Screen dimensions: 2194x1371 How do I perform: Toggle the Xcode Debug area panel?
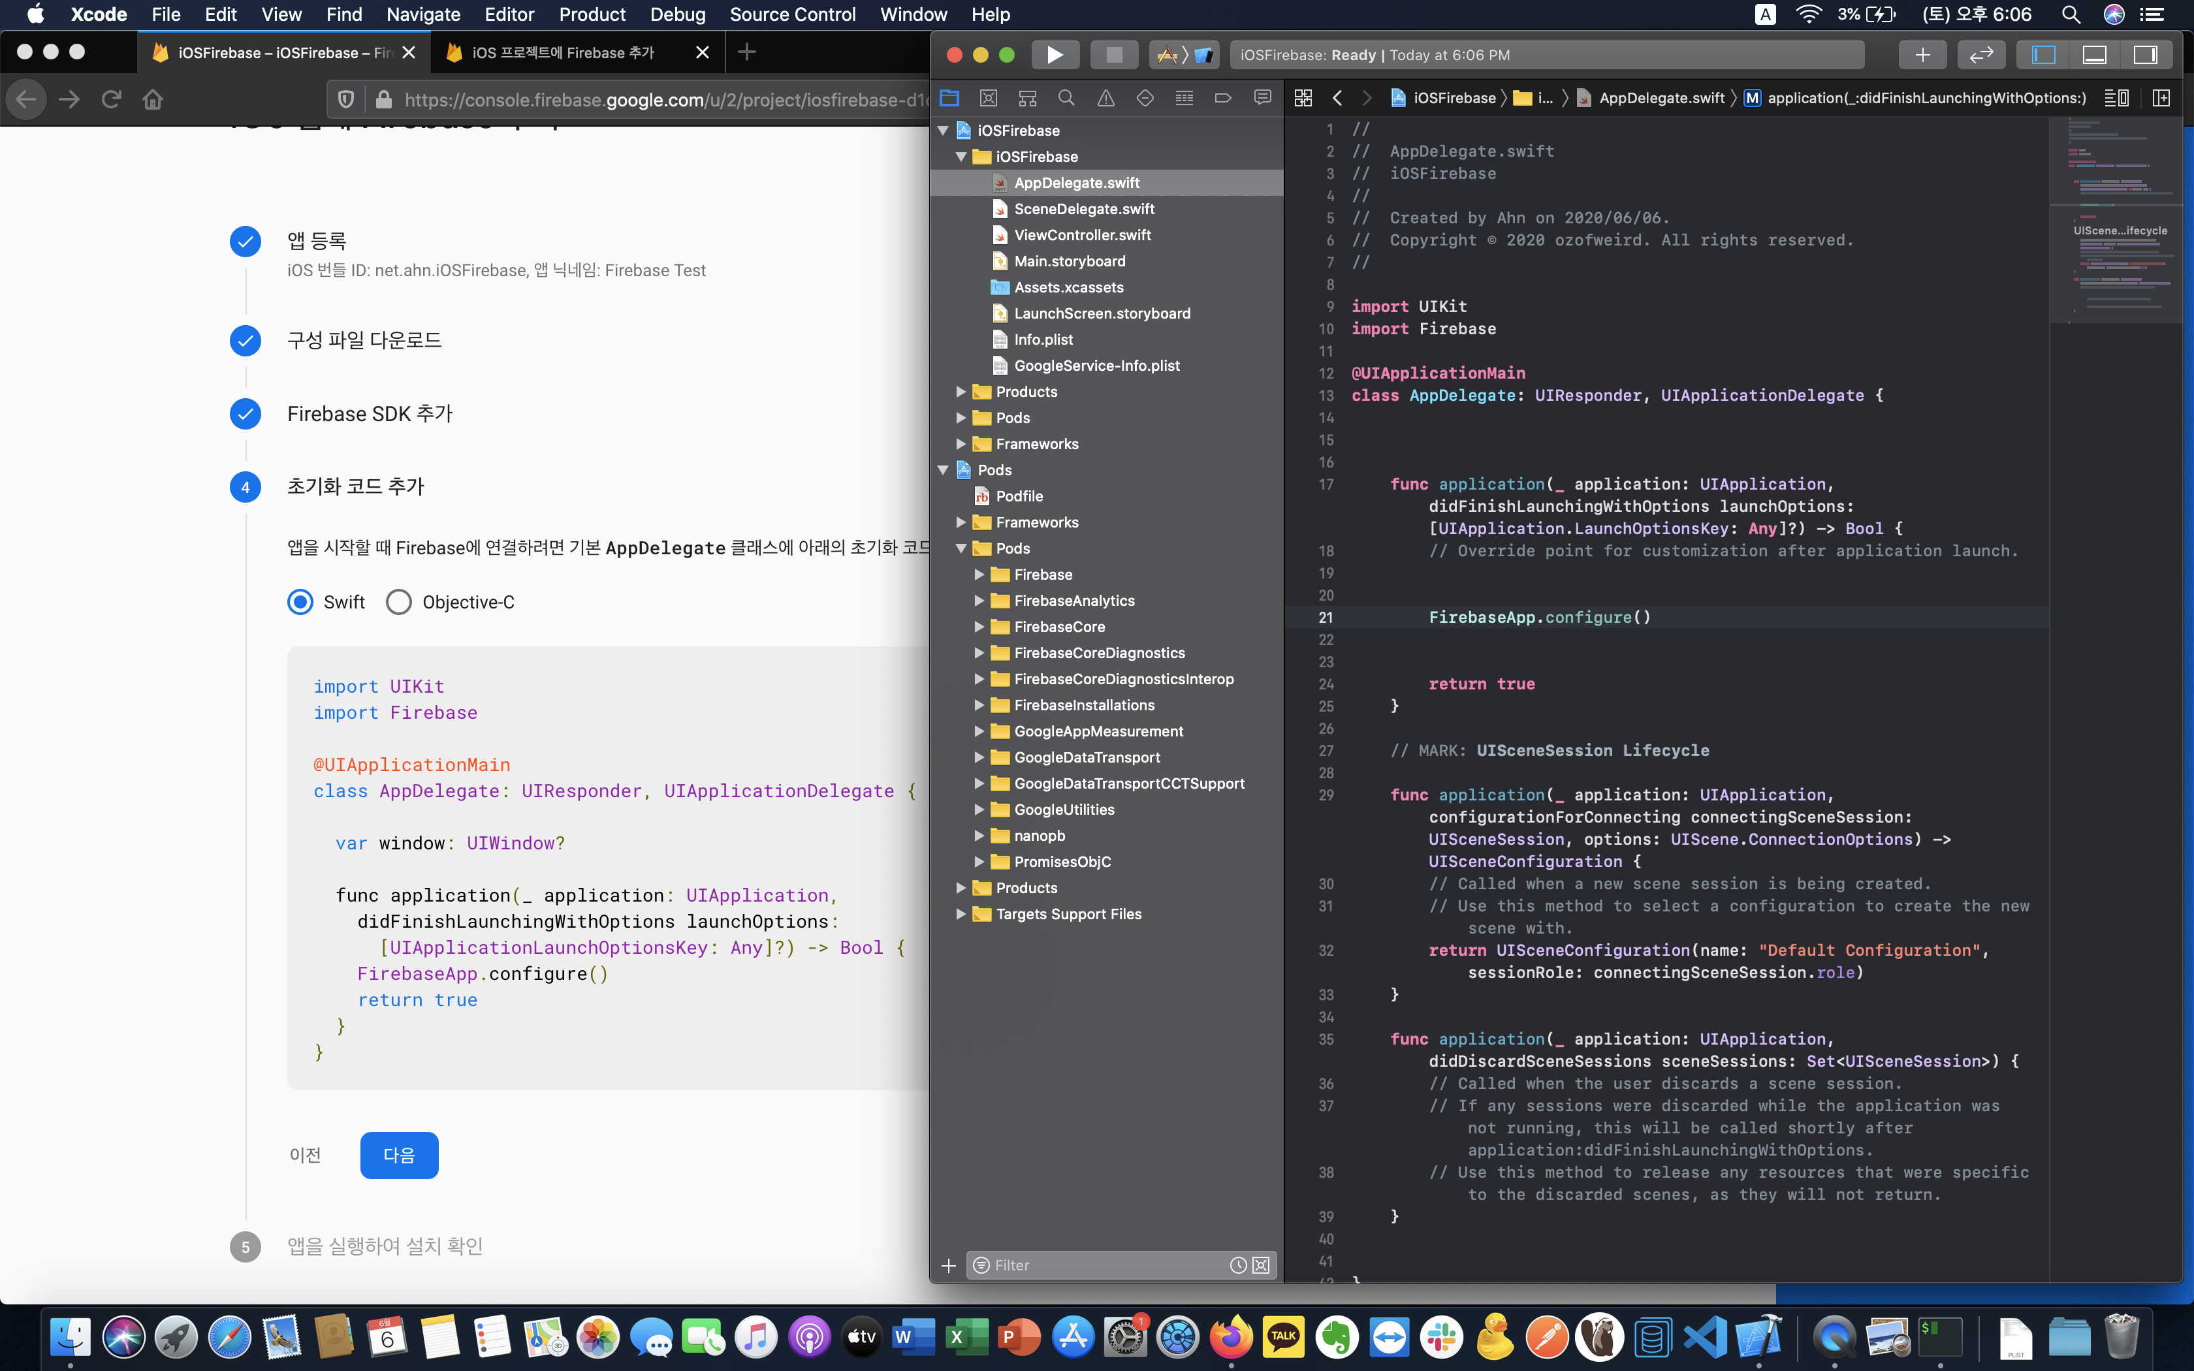pyautogui.click(x=2094, y=54)
